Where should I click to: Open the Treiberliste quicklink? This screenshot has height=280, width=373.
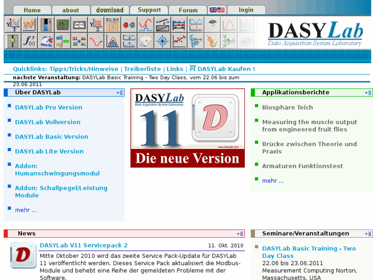click(x=142, y=69)
